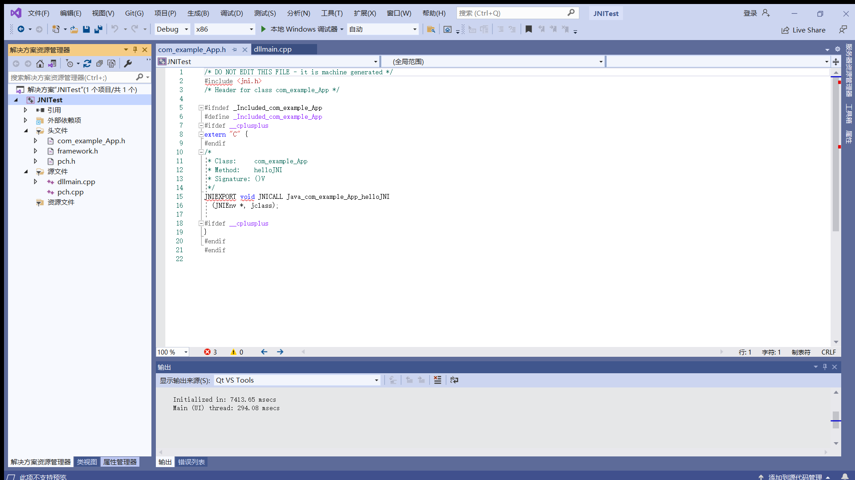855x480 pixels.
Task: Click the Show All Files icon in Solution Explorer
Action: 111,64
